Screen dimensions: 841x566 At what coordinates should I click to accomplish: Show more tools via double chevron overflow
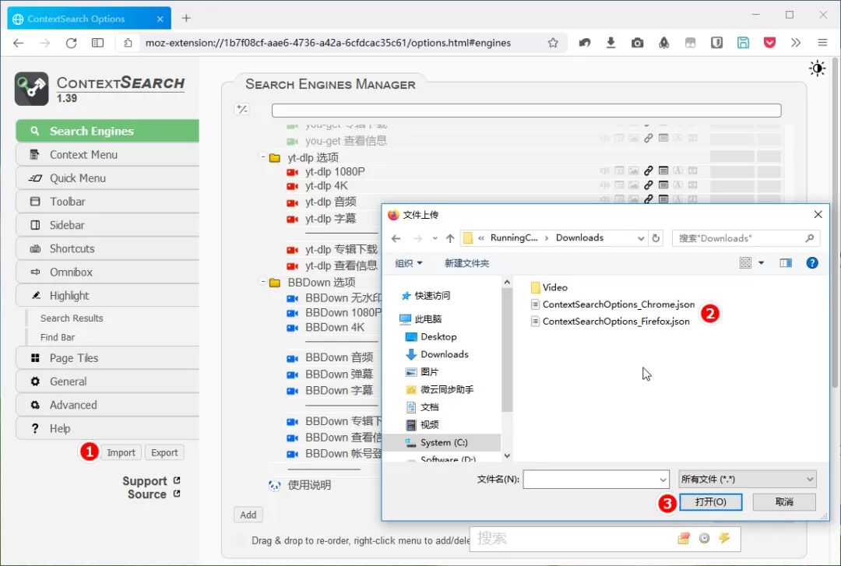(796, 43)
